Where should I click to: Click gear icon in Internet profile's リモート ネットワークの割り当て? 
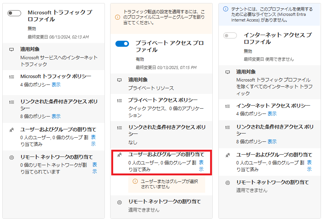(227, 183)
